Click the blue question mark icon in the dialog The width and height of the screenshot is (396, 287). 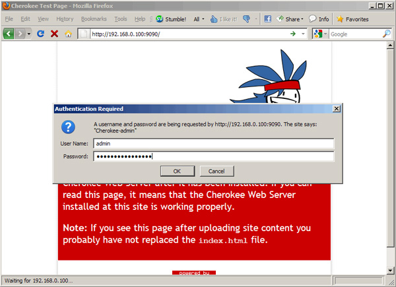[68, 127]
